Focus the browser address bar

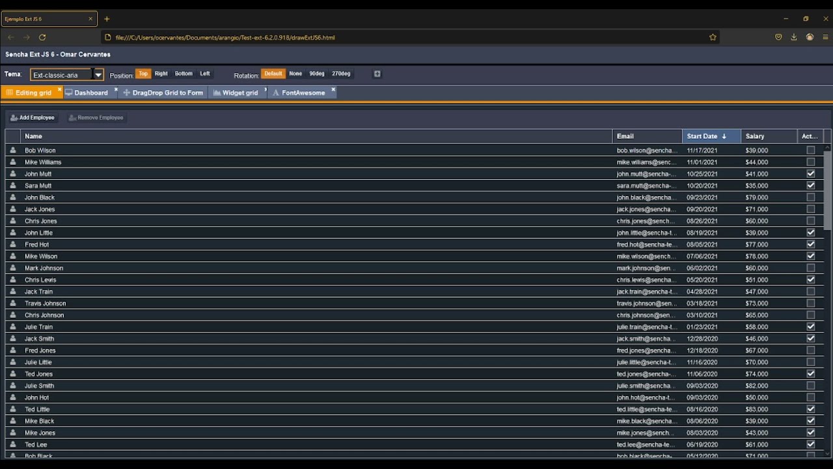pos(409,37)
